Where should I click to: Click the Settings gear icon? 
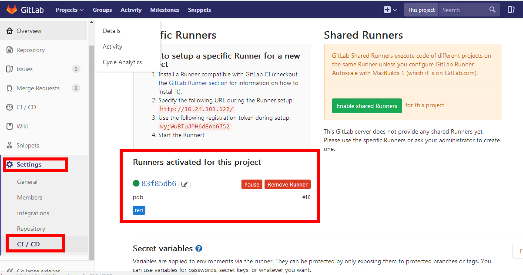tap(10, 164)
